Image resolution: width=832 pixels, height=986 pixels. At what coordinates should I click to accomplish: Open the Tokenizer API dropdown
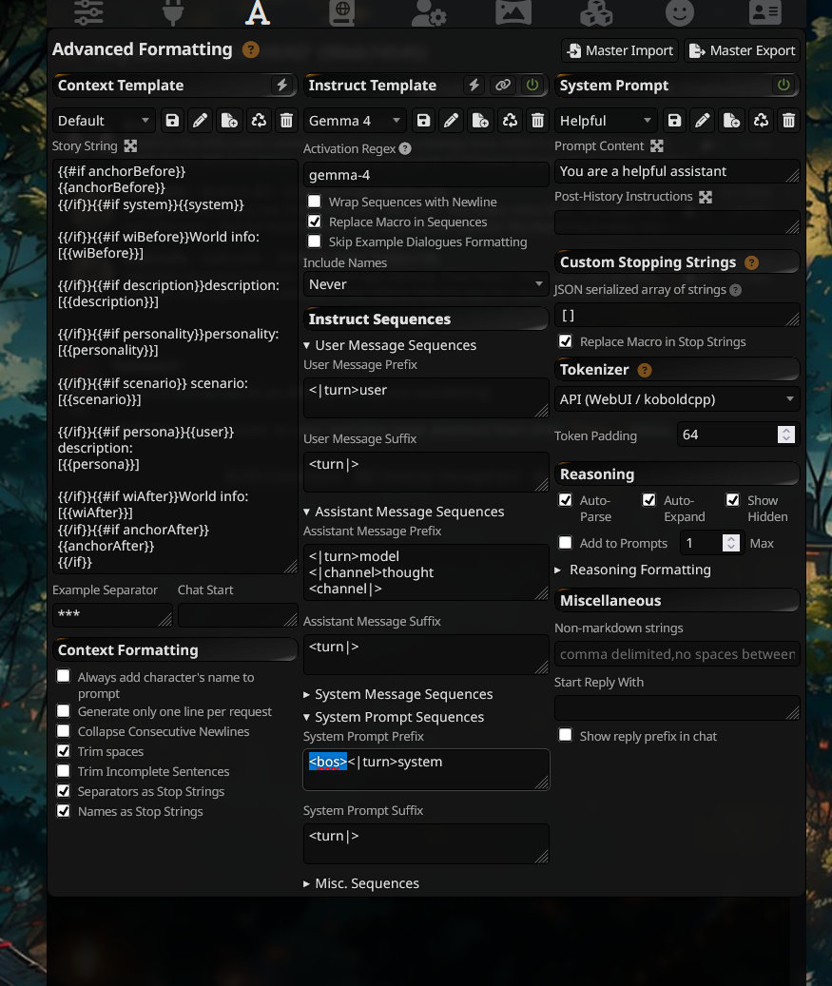677,399
